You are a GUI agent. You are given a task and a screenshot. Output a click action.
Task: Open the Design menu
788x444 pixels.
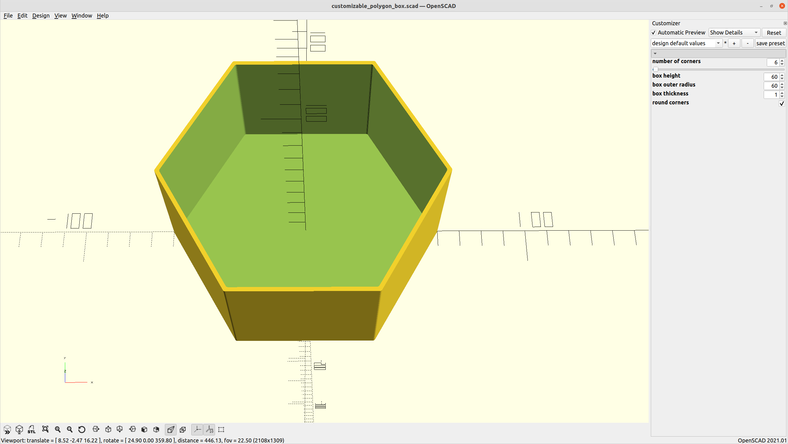click(41, 15)
